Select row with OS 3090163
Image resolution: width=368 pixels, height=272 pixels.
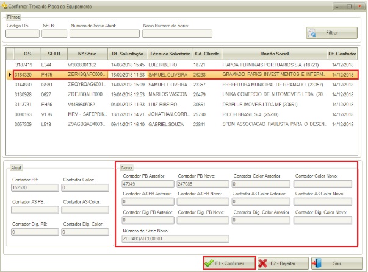tap(181, 114)
